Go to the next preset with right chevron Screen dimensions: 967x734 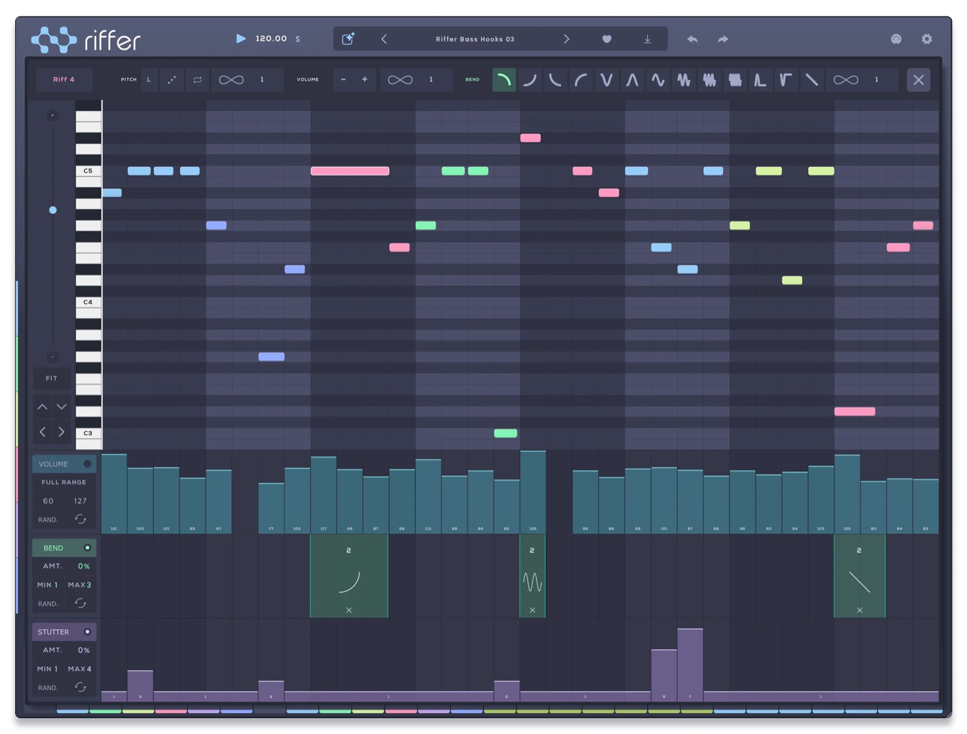566,39
